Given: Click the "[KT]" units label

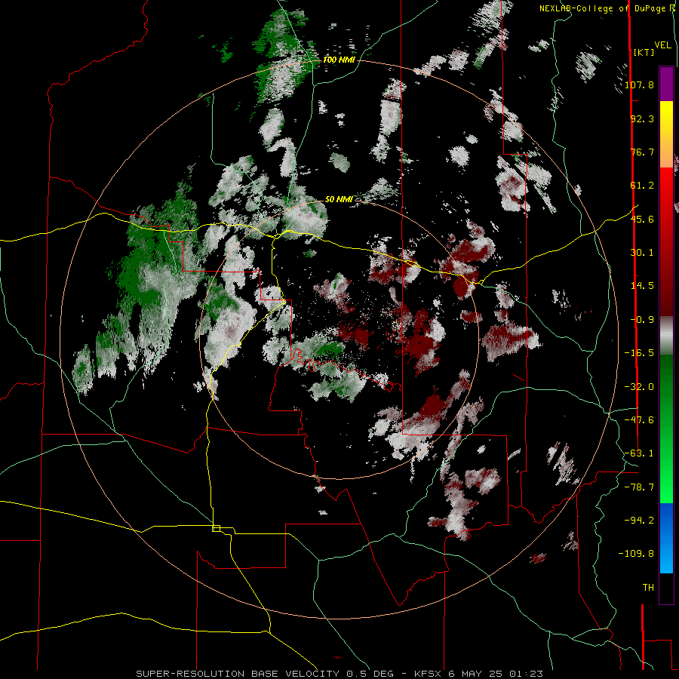Looking at the screenshot, I should (x=644, y=52).
